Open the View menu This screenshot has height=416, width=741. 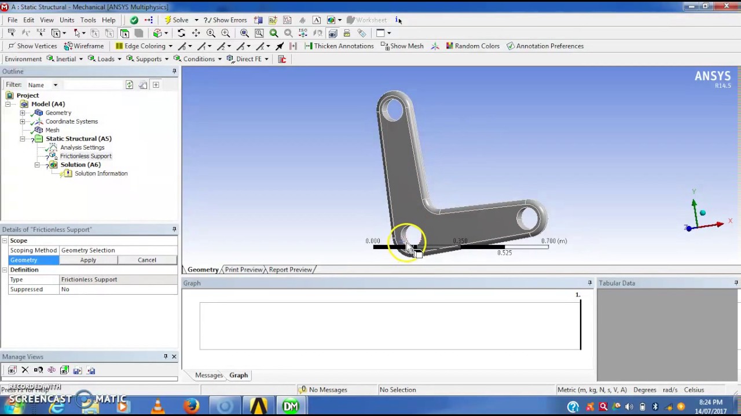tap(47, 20)
